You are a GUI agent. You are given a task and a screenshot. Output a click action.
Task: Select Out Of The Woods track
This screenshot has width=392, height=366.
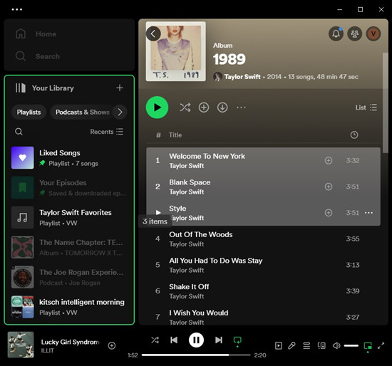point(263,239)
